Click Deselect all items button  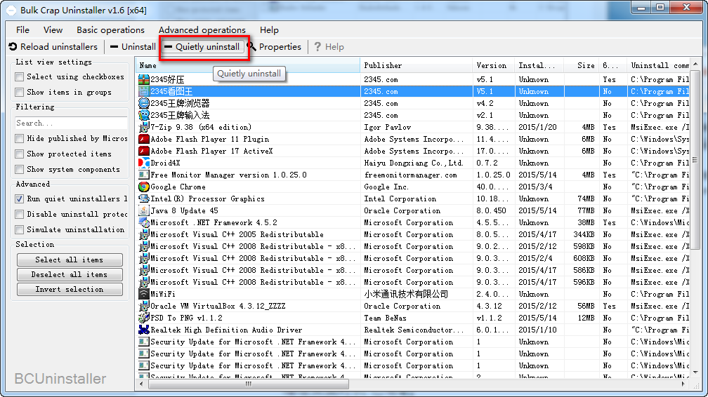(x=70, y=275)
